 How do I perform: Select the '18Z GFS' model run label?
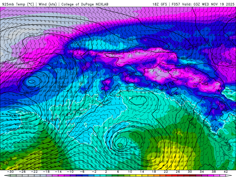160,4
